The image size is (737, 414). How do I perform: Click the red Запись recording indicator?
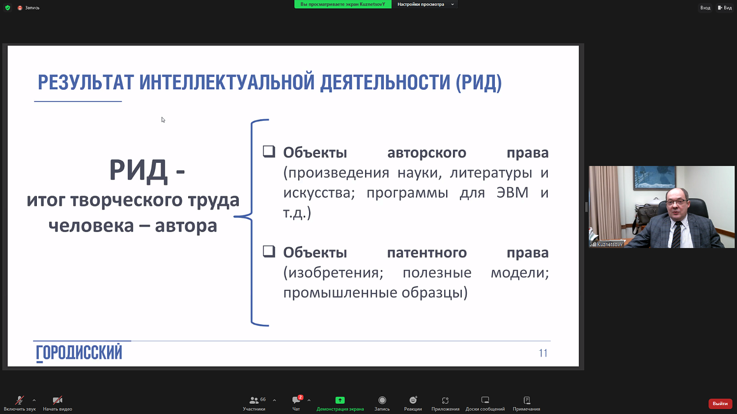20,7
